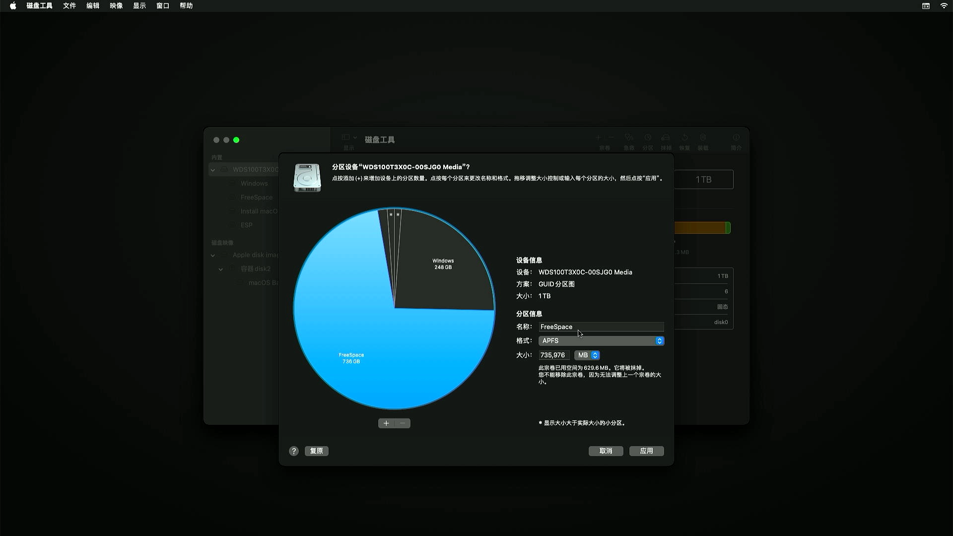Open the 映像 menu
Screen dimensions: 953x536
tap(116, 6)
